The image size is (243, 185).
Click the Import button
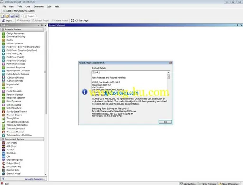(8, 21)
